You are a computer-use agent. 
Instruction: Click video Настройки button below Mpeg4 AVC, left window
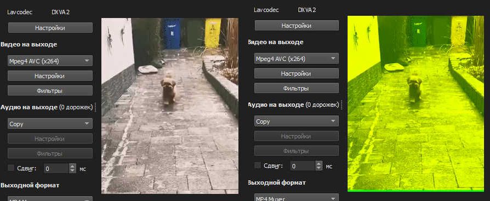50,76
